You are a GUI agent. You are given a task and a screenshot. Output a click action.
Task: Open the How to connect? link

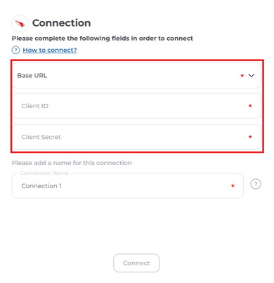pyautogui.click(x=50, y=50)
